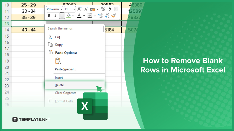Image resolution: width=234 pixels, height=131 pixels.
Task: Expand the accounting format dropdown arrow
Action: (x=97, y=9)
